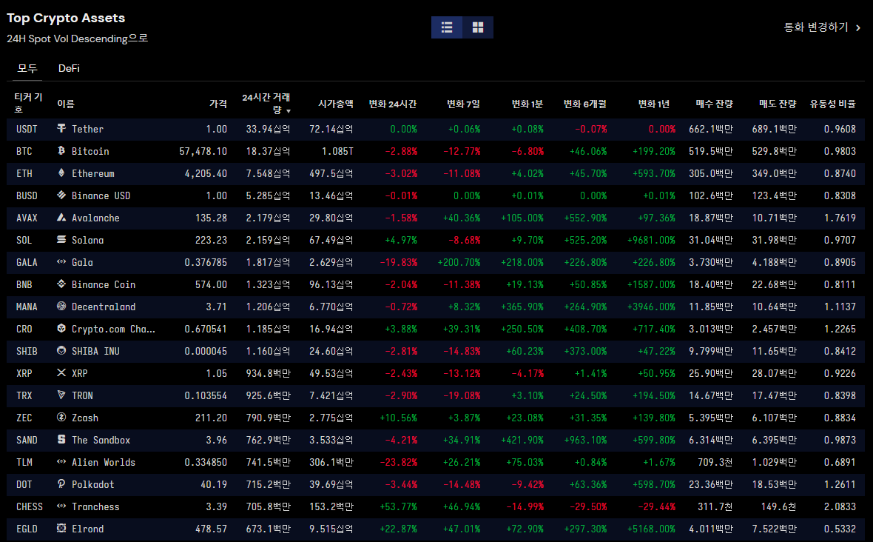Screen dimensions: 873x542
Task: Select the Ethereum name text
Action: (93, 174)
